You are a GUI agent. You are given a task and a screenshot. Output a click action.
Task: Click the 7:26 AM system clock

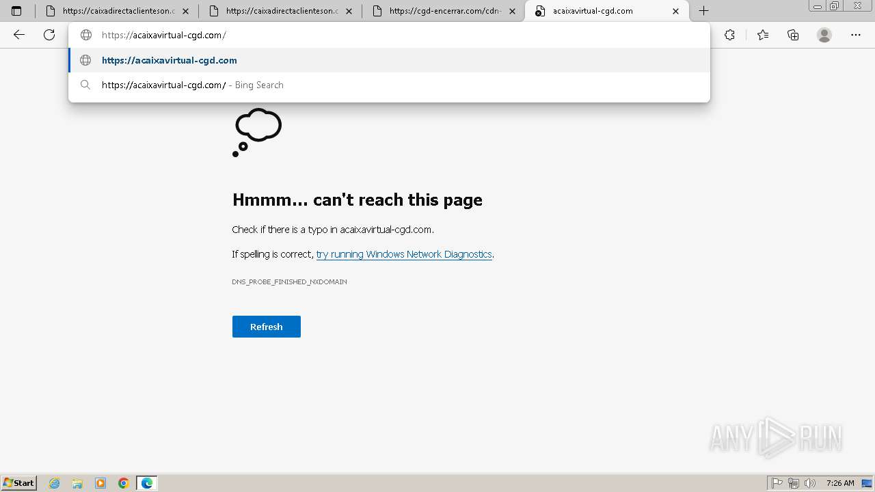pyautogui.click(x=840, y=483)
